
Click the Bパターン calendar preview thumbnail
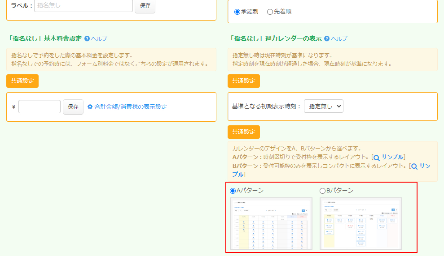pyautogui.click(x=361, y=223)
